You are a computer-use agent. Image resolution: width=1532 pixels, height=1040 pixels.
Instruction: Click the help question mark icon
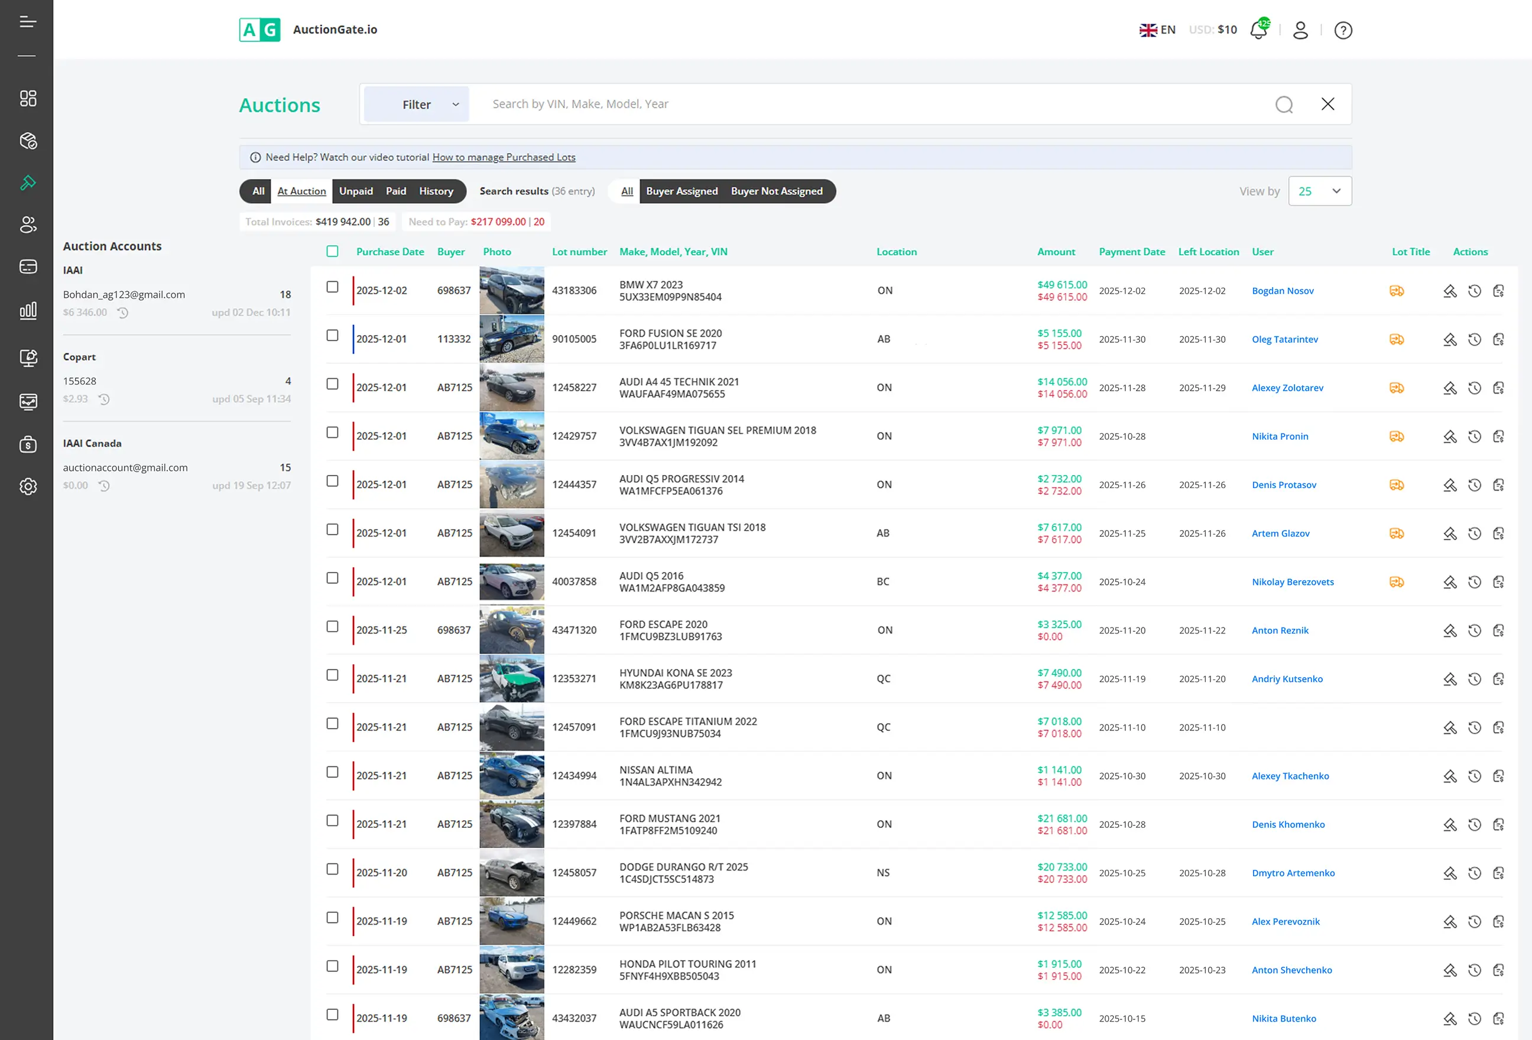click(x=1343, y=30)
